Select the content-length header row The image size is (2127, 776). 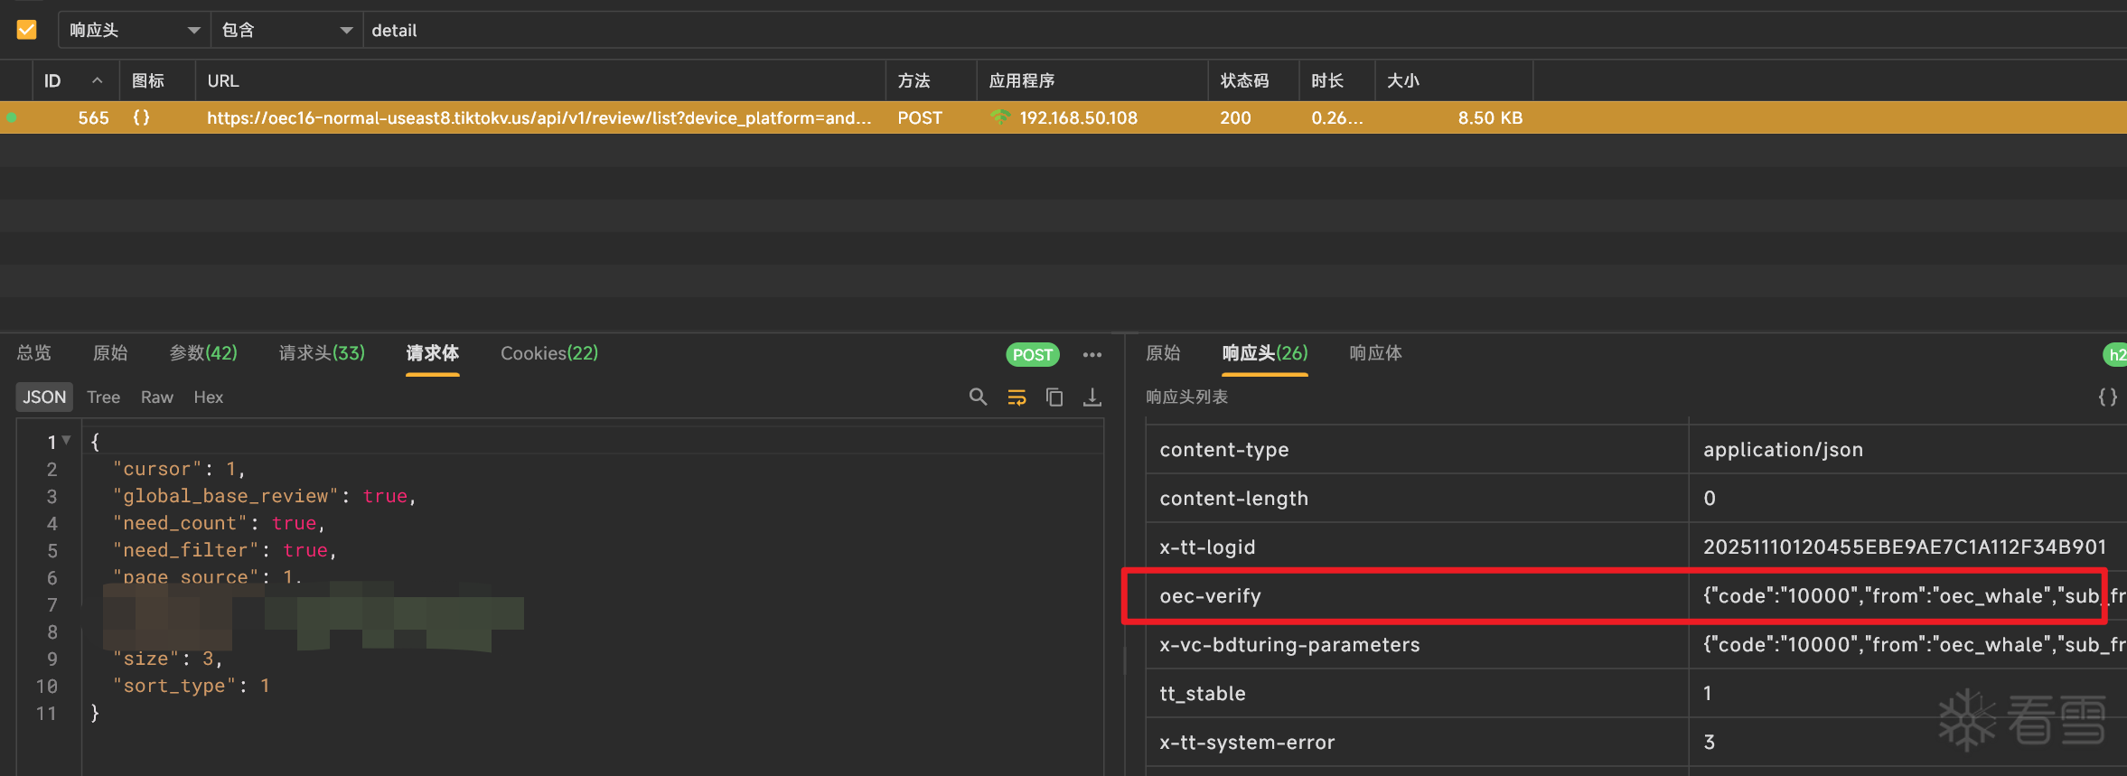1636,498
